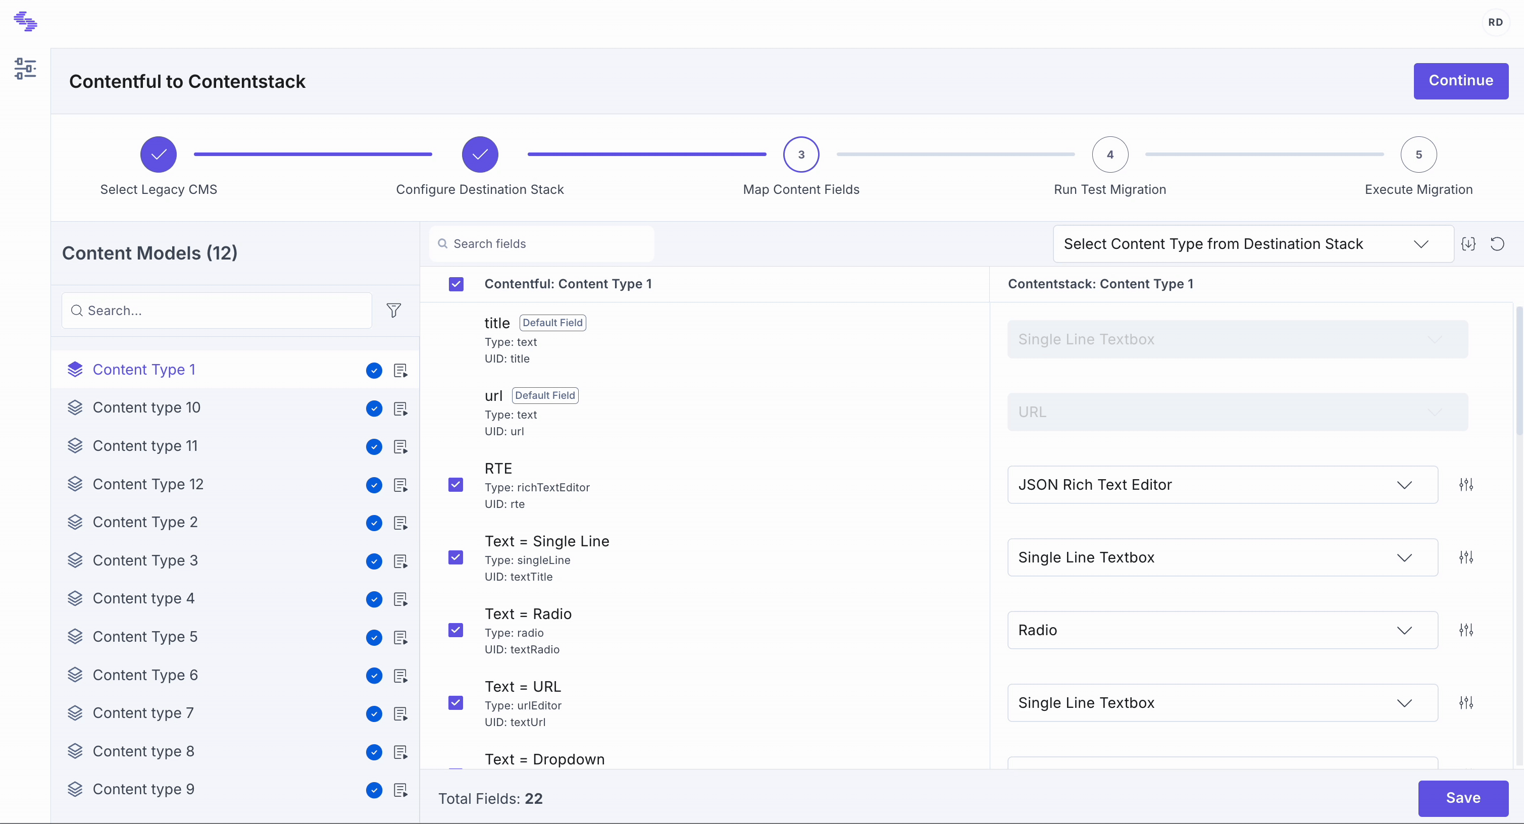This screenshot has width=1524, height=824.
Task: Click the Save button
Action: 1462,797
